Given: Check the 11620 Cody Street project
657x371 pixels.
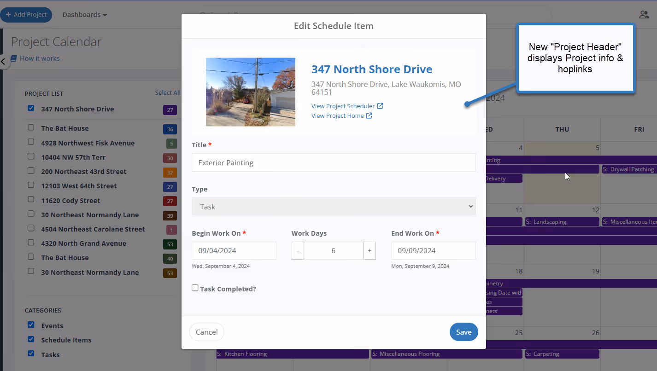Looking at the screenshot, I should 31,200.
